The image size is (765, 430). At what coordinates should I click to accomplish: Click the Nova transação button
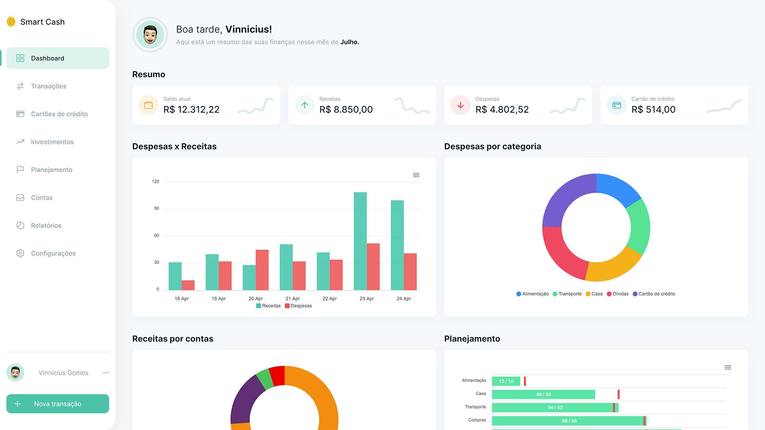point(58,404)
